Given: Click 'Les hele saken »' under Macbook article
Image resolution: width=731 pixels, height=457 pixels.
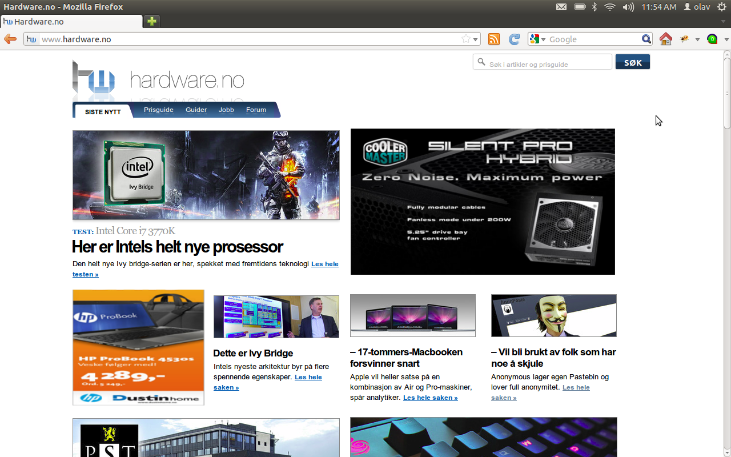Looking at the screenshot, I should (431, 398).
